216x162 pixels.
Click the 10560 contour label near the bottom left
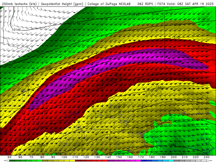coord(43,145)
